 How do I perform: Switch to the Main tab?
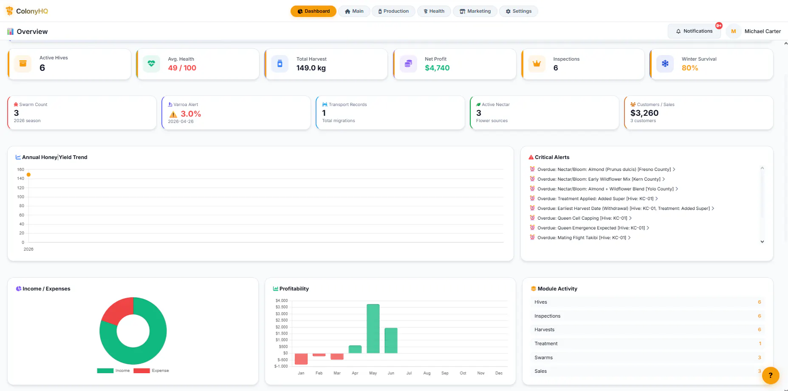click(354, 11)
